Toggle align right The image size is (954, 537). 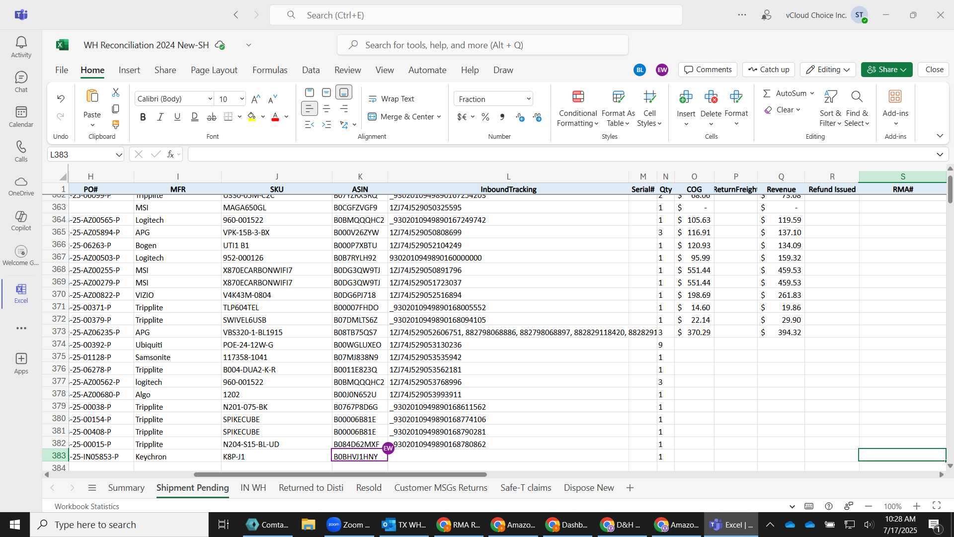pos(344,108)
